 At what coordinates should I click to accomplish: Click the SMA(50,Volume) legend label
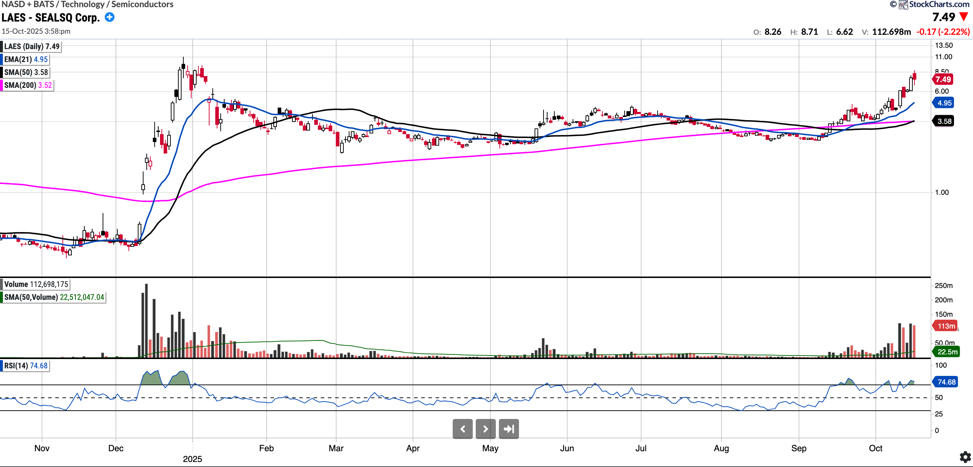(x=53, y=297)
